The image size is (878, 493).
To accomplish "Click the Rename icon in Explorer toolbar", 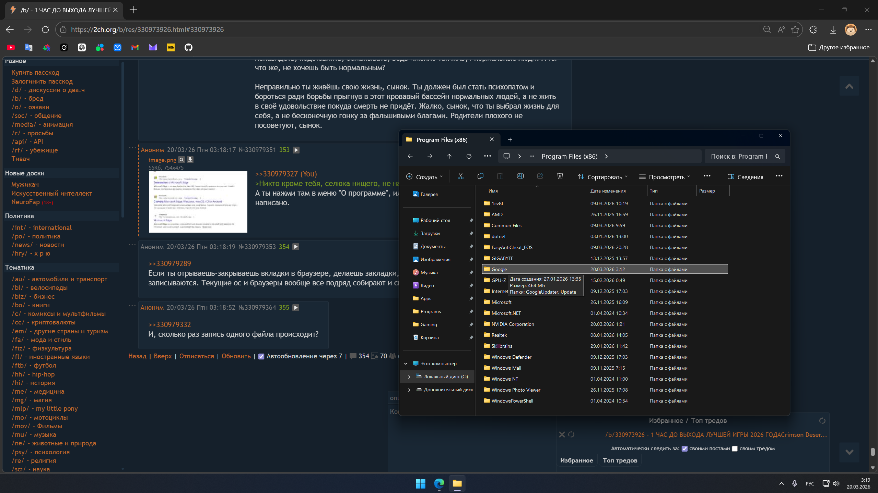I will tap(520, 176).
